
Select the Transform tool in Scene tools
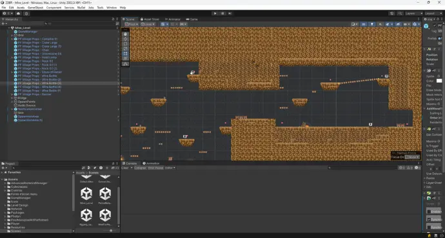tap(126, 59)
